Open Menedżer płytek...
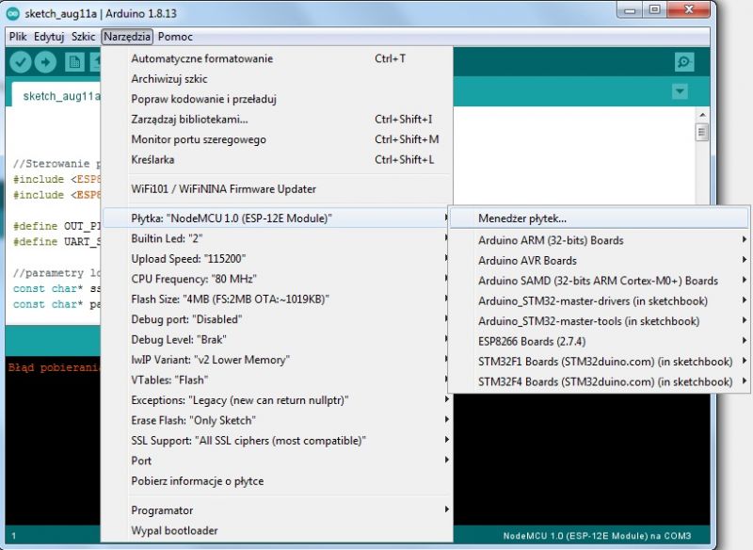The image size is (753, 550). (599, 218)
